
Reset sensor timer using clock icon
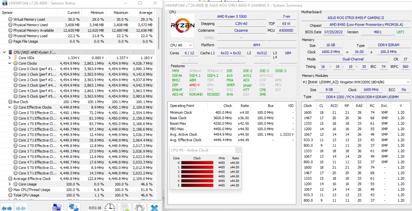click(110, 207)
